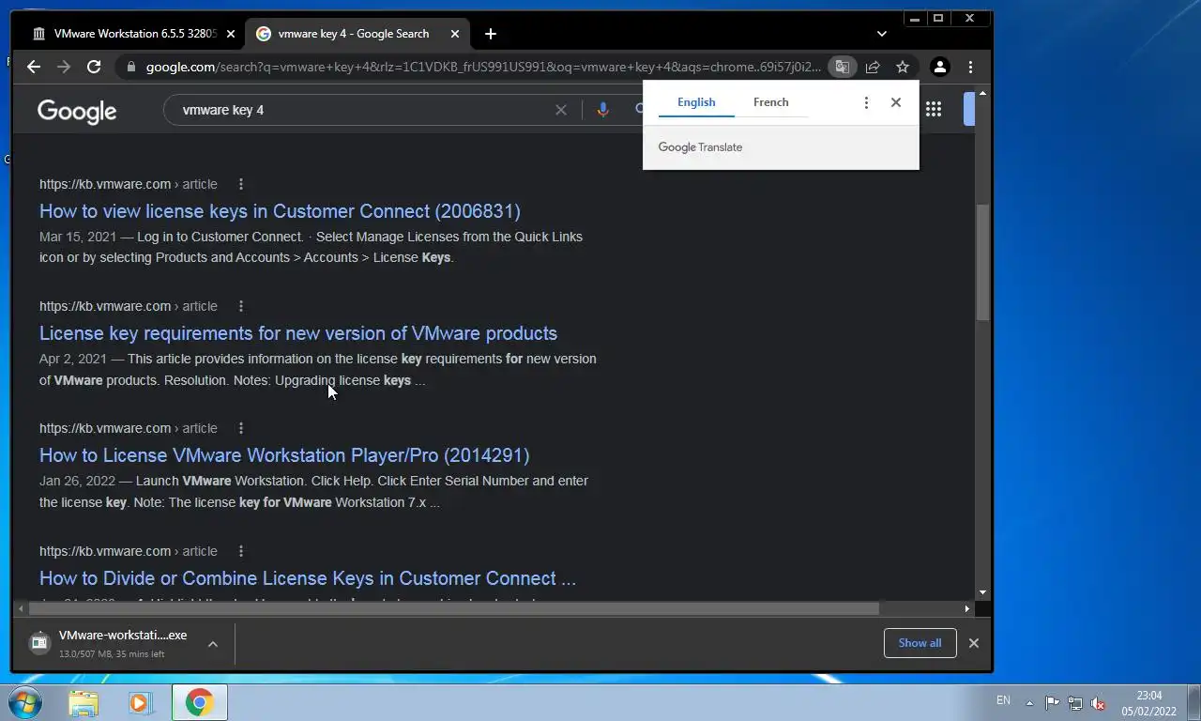
Task: Switch to vmware key 4 Google Search tab
Action: (355, 34)
